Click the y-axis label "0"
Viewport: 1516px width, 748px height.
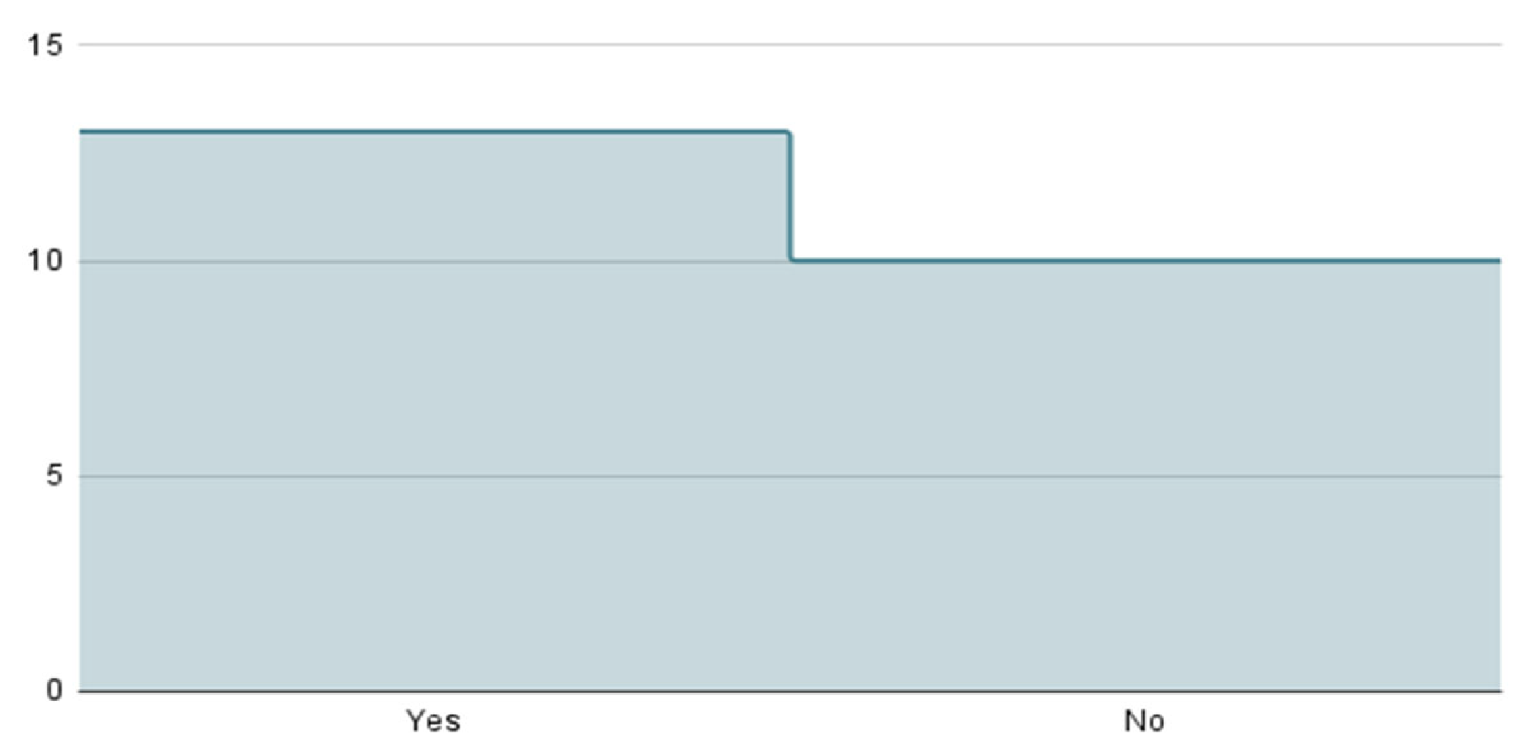pos(54,691)
